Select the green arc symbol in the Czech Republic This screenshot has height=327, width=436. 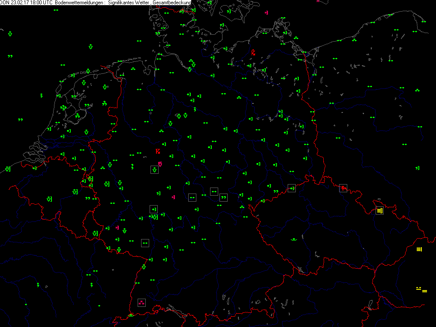(x=294, y=239)
